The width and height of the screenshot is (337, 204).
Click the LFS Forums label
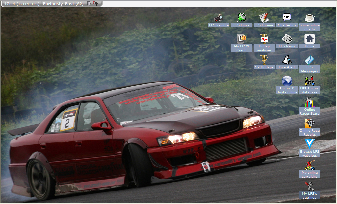pyautogui.click(x=264, y=25)
